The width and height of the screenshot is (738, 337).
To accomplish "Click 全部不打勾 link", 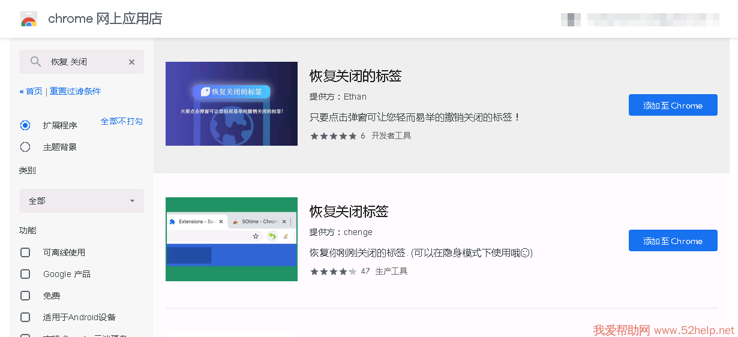I will click(122, 121).
